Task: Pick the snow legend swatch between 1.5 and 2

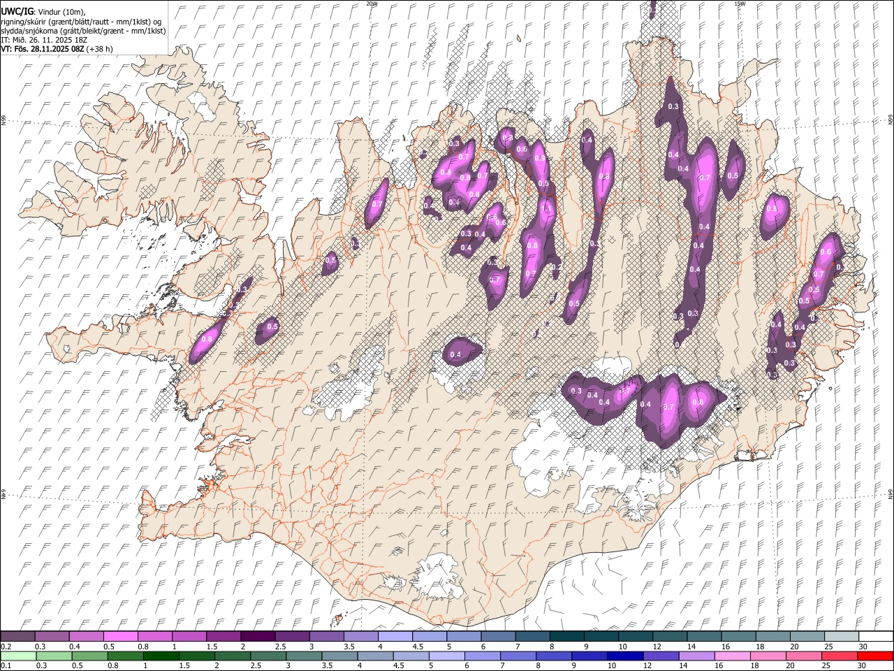Action: coord(223,636)
